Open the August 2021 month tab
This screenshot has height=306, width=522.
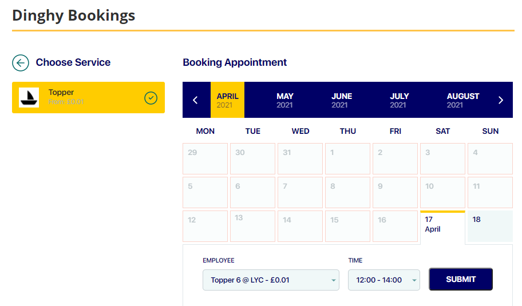coord(462,100)
